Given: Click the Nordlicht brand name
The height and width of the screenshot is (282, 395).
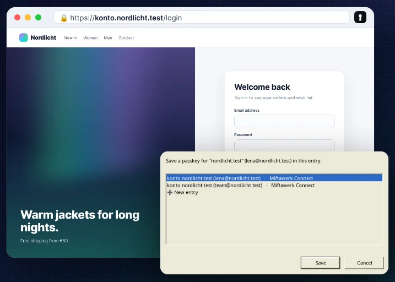Looking at the screenshot, I should 44,37.
